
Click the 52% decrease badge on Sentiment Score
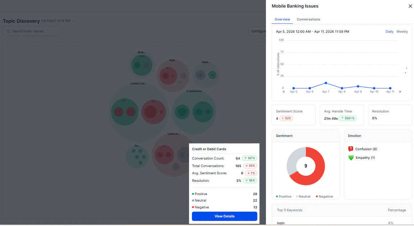(287, 118)
